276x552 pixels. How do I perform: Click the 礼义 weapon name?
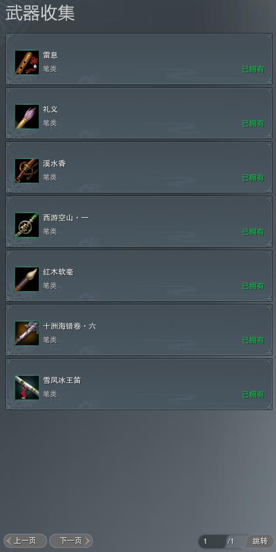point(51,109)
